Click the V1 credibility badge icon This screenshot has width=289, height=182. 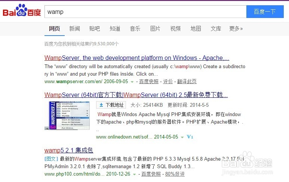coord(190,137)
